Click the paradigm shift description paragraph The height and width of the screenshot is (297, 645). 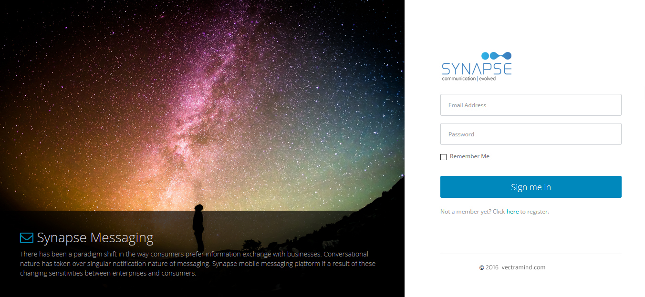point(198,264)
